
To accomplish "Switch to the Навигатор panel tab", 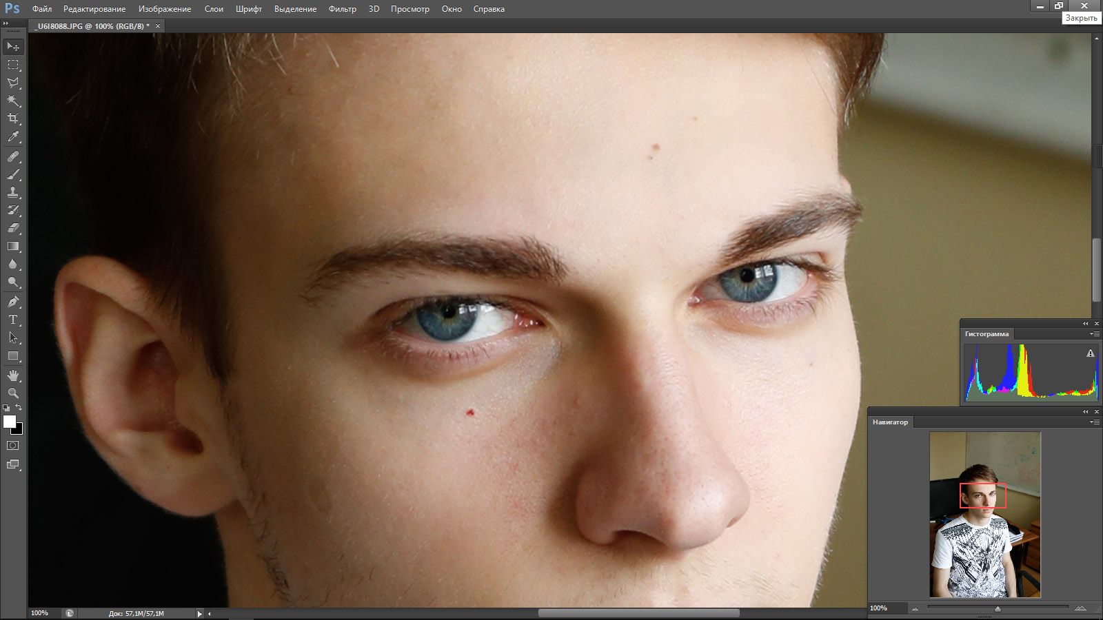I will 890,422.
